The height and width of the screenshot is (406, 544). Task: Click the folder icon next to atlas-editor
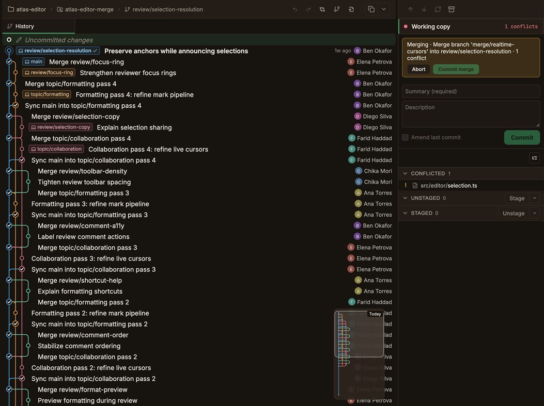tap(11, 9)
